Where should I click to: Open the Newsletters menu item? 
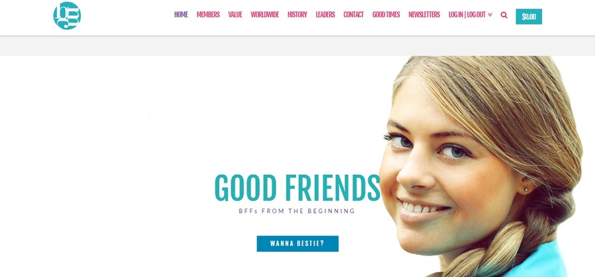click(424, 15)
